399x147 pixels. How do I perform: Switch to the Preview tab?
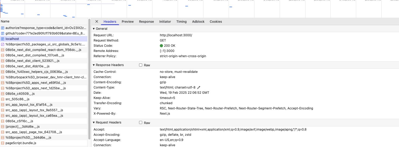pyautogui.click(x=127, y=22)
